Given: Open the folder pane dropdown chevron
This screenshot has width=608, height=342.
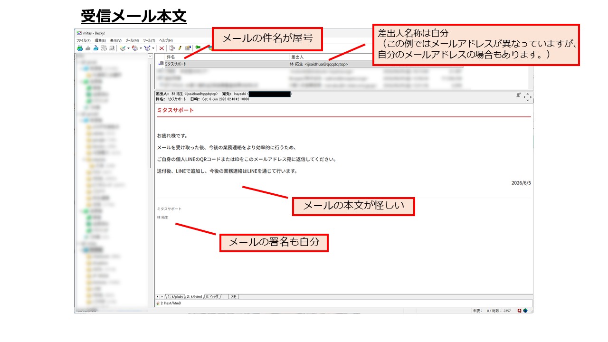Looking at the screenshot, I should [x=150, y=56].
